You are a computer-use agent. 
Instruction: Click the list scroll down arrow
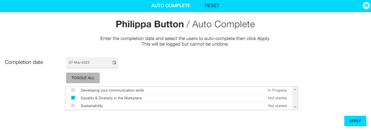[x=295, y=107]
